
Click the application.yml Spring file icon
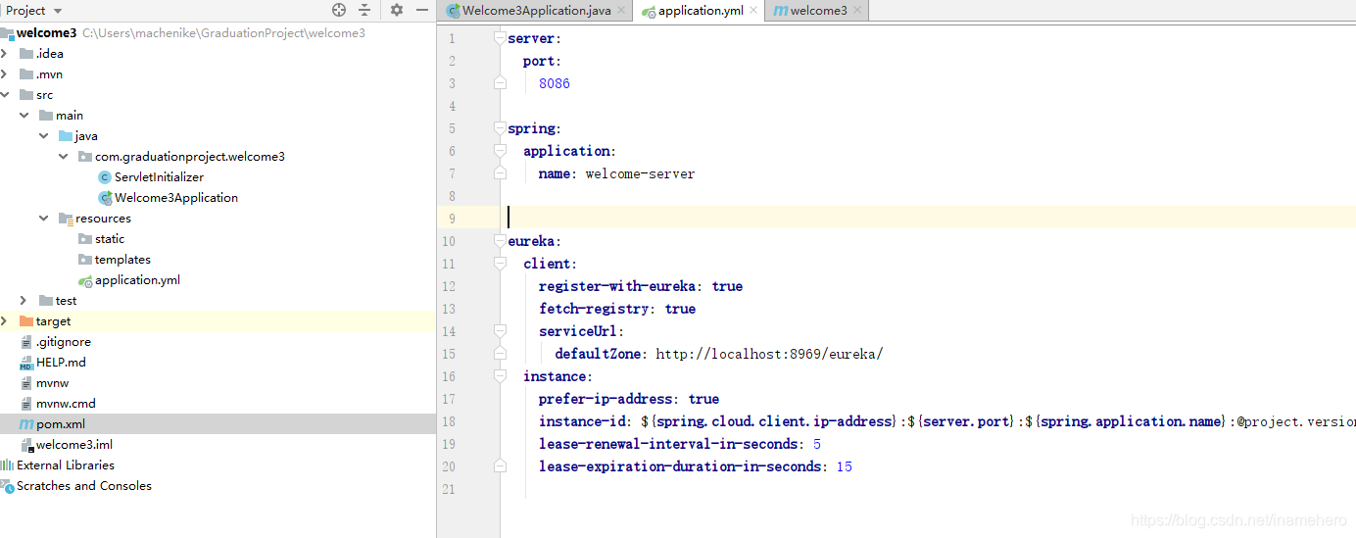[85, 280]
